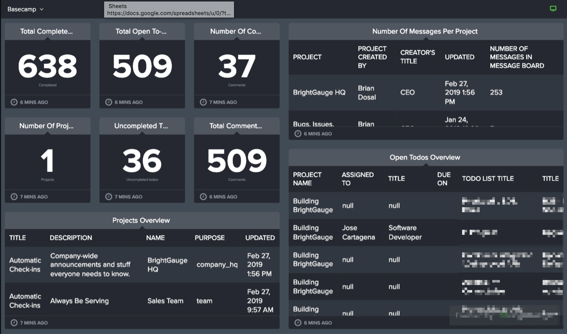Click the Always Be Serving description
Viewport: 567px width, 334px height.
click(79, 301)
